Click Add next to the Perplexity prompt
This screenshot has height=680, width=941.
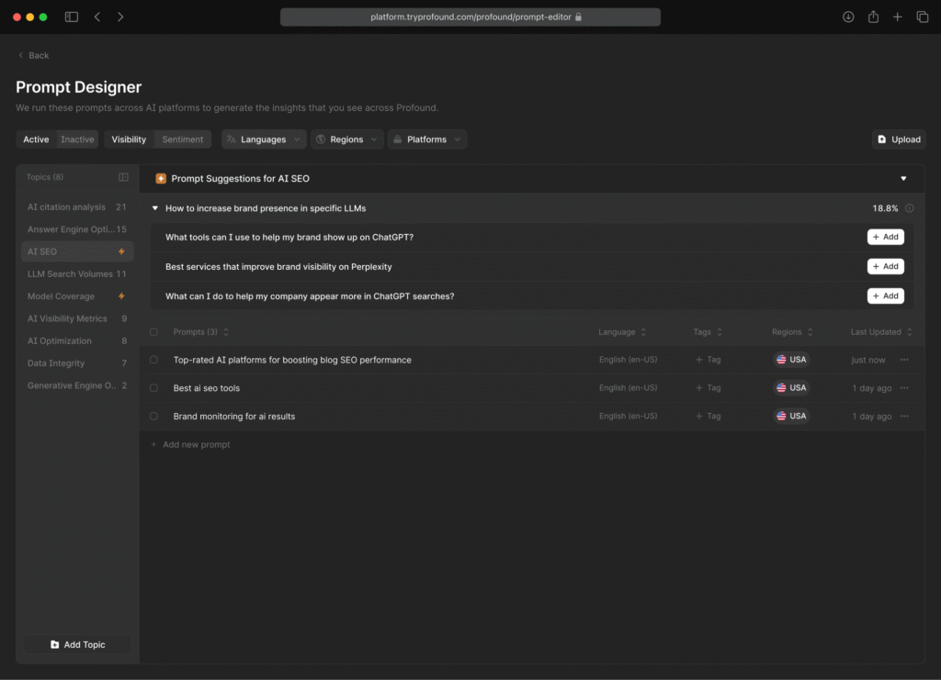point(885,266)
